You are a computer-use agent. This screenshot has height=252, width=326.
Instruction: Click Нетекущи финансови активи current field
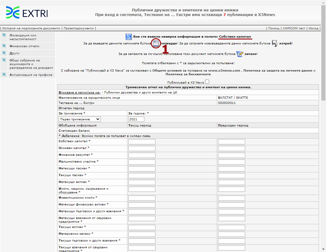142,205
